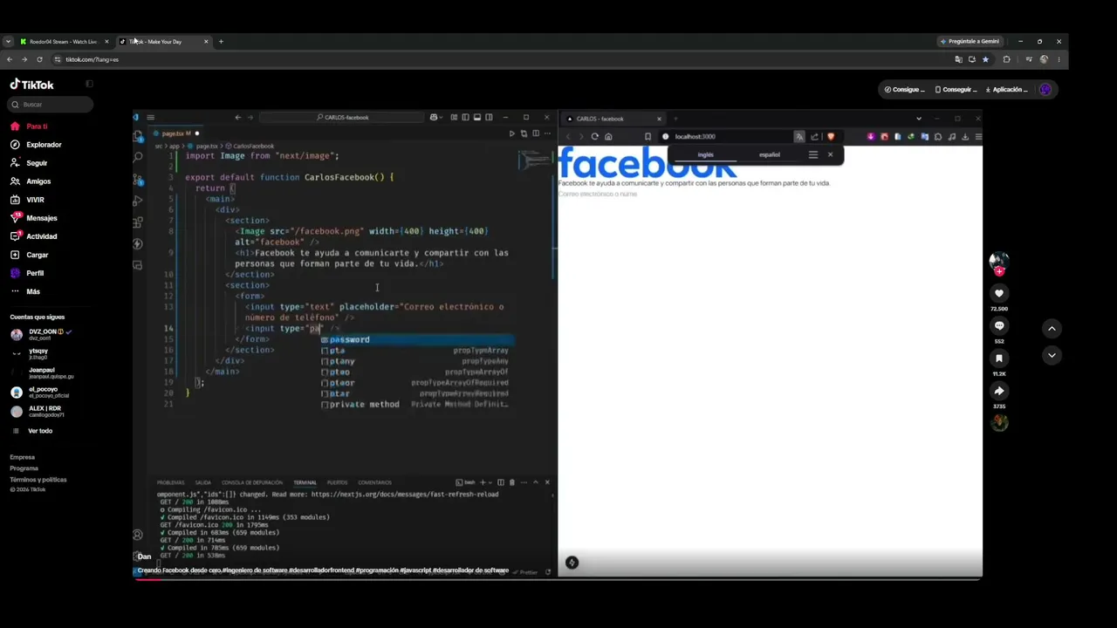The width and height of the screenshot is (1117, 628).
Task: Click the Conseguir app button
Action: point(956,89)
